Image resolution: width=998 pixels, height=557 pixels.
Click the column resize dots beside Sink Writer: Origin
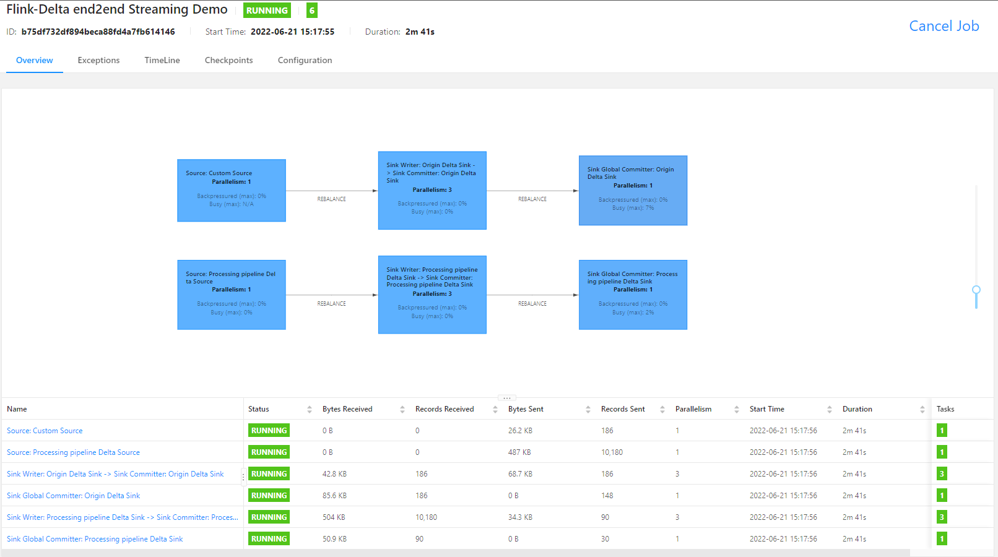[x=243, y=477]
